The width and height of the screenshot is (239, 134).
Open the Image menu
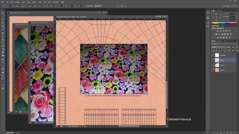pos(17,2)
